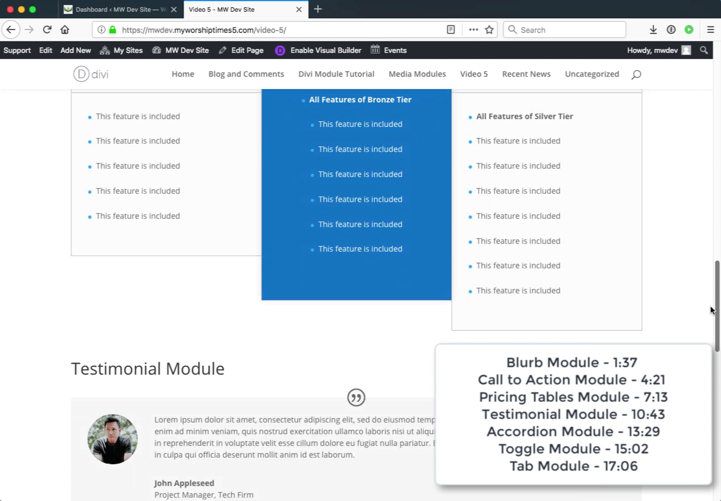The height and width of the screenshot is (501, 721).
Task: Bookmark this page with the star icon
Action: [x=489, y=30]
